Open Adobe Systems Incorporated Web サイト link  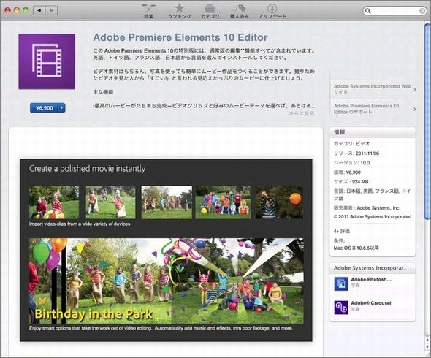372,89
